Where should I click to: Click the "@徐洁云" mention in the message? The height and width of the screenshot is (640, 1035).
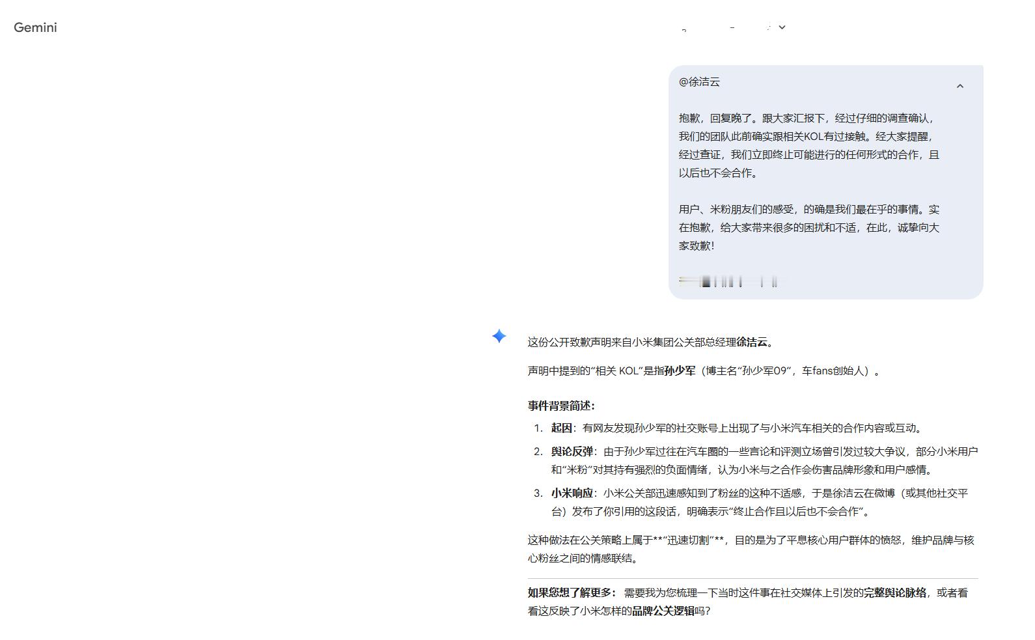coord(699,82)
